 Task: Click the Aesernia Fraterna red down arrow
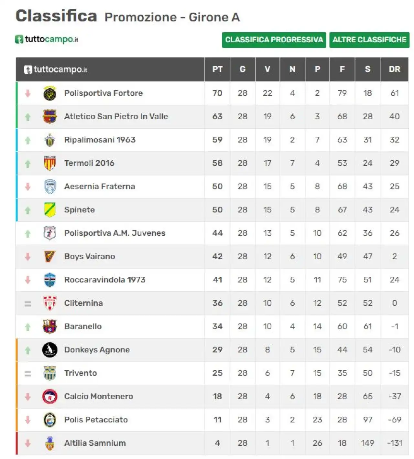pos(28,187)
